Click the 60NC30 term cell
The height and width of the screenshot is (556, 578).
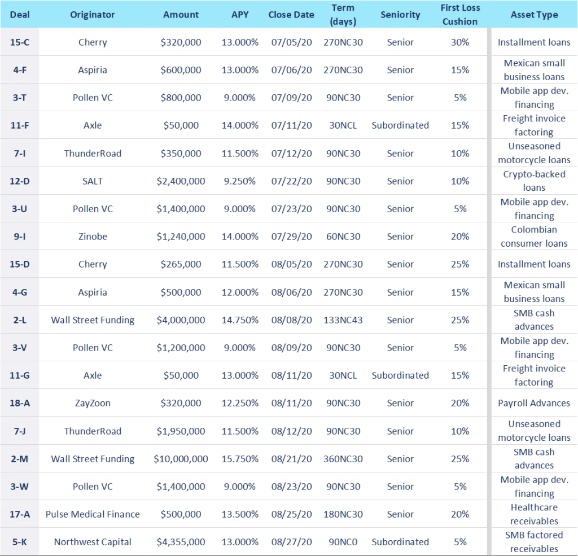(x=343, y=237)
